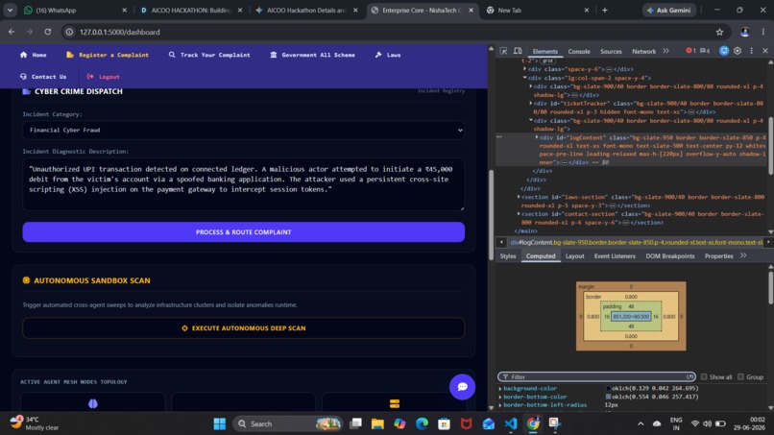The width and height of the screenshot is (774, 435).
Task: Click the issues count message icon
Action: click(x=705, y=51)
